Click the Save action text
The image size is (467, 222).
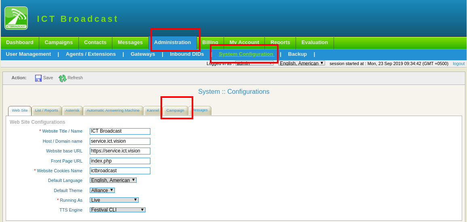48,78
